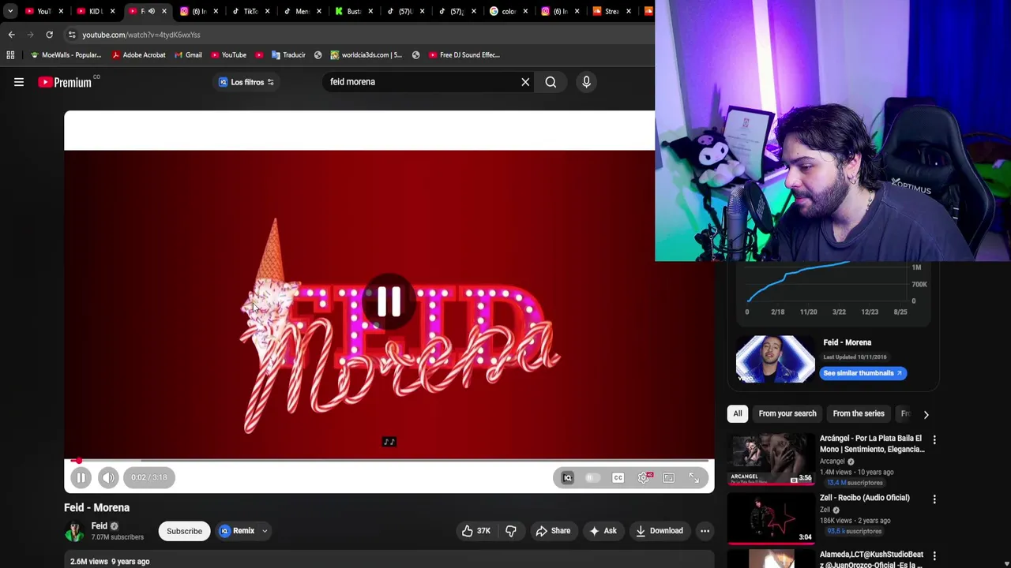
Task: Open the Feid channel name link
Action: pyautogui.click(x=100, y=526)
